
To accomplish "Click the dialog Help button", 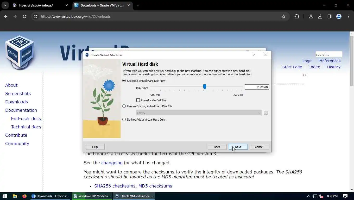I will click(95, 147).
